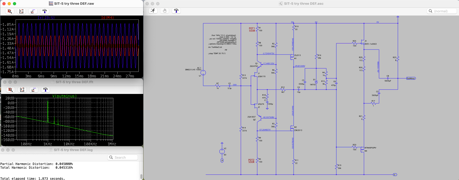
Task: Click the .op directive on the schematic
Action: coord(226,49)
